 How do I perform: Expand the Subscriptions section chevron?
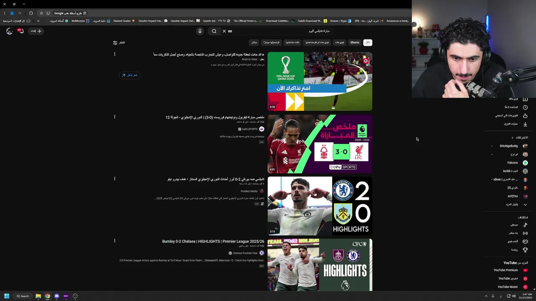pyautogui.click(x=513, y=138)
